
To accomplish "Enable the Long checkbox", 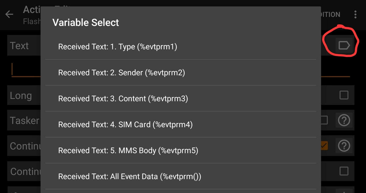I will pyautogui.click(x=344, y=95).
